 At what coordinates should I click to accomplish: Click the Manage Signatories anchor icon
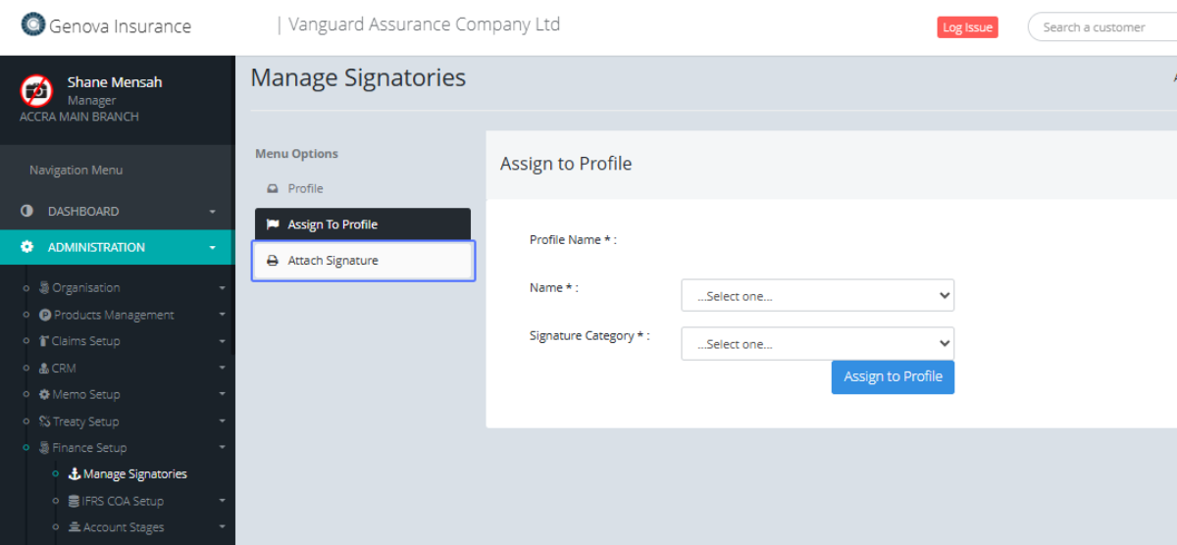pos(75,474)
